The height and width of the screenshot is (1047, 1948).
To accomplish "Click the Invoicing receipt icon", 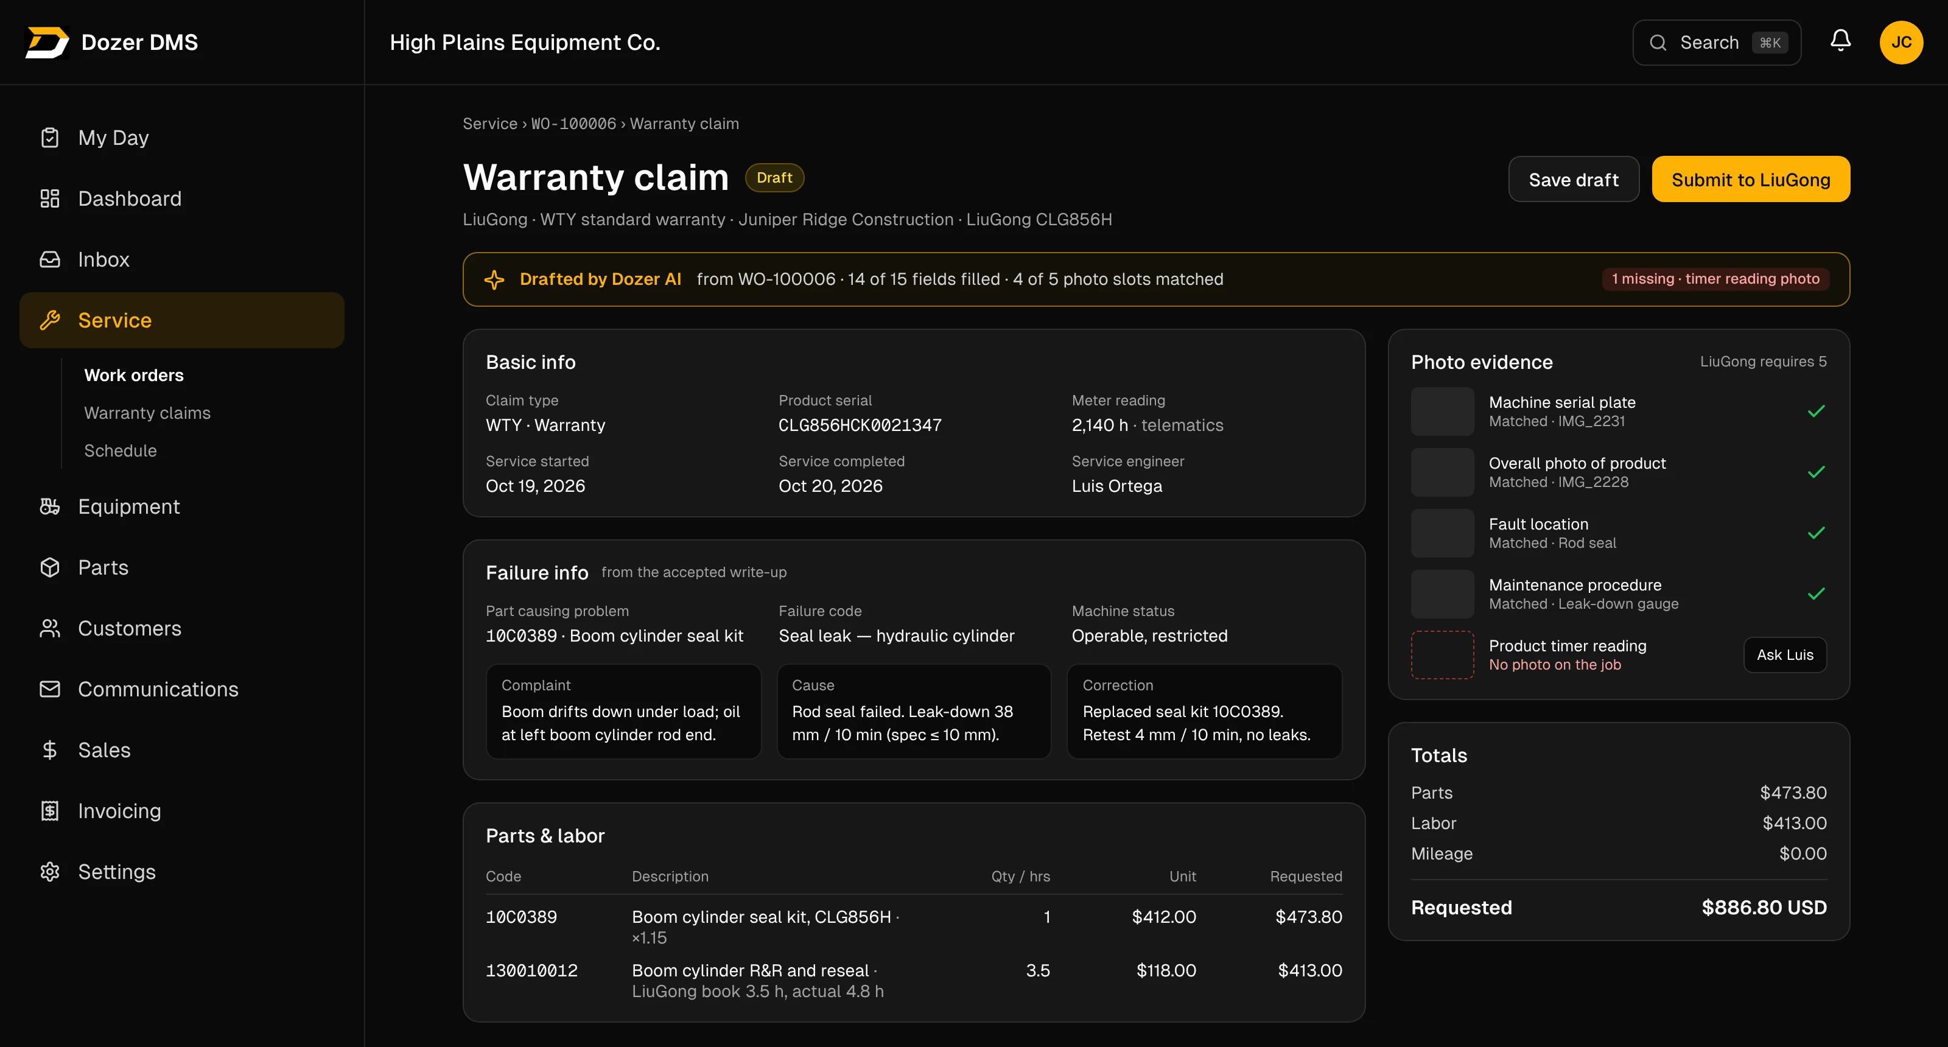I will [x=50, y=811].
